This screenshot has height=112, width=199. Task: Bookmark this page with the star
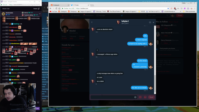[168, 8]
